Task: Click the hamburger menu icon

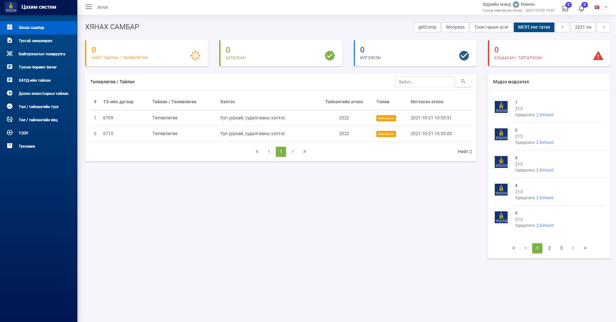Action: (89, 7)
